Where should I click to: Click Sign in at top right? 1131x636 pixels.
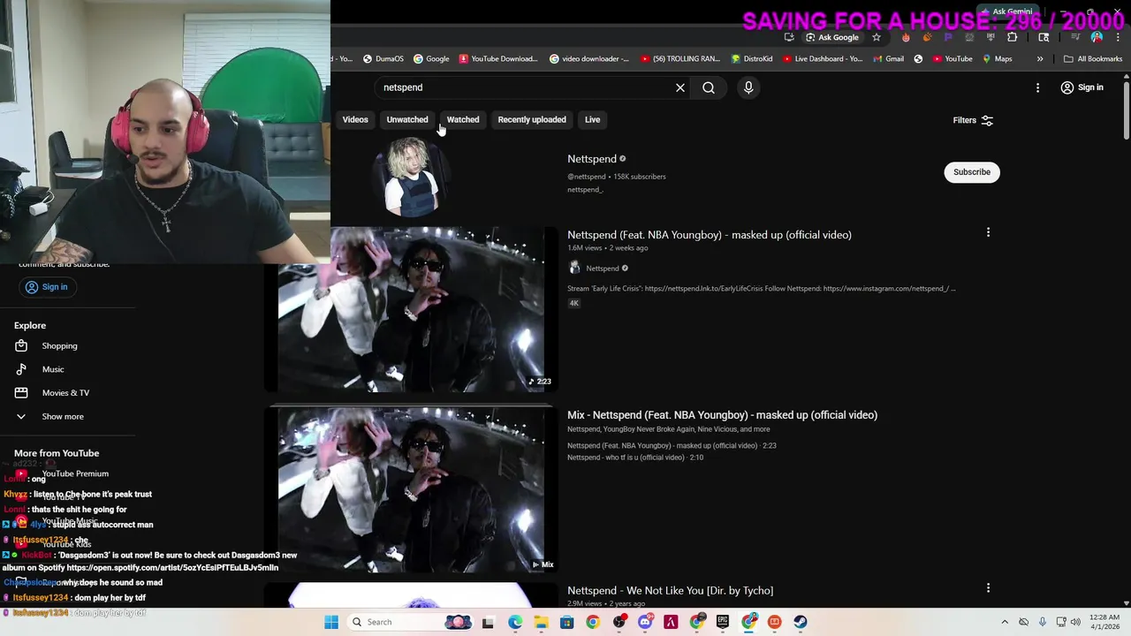pyautogui.click(x=1082, y=87)
